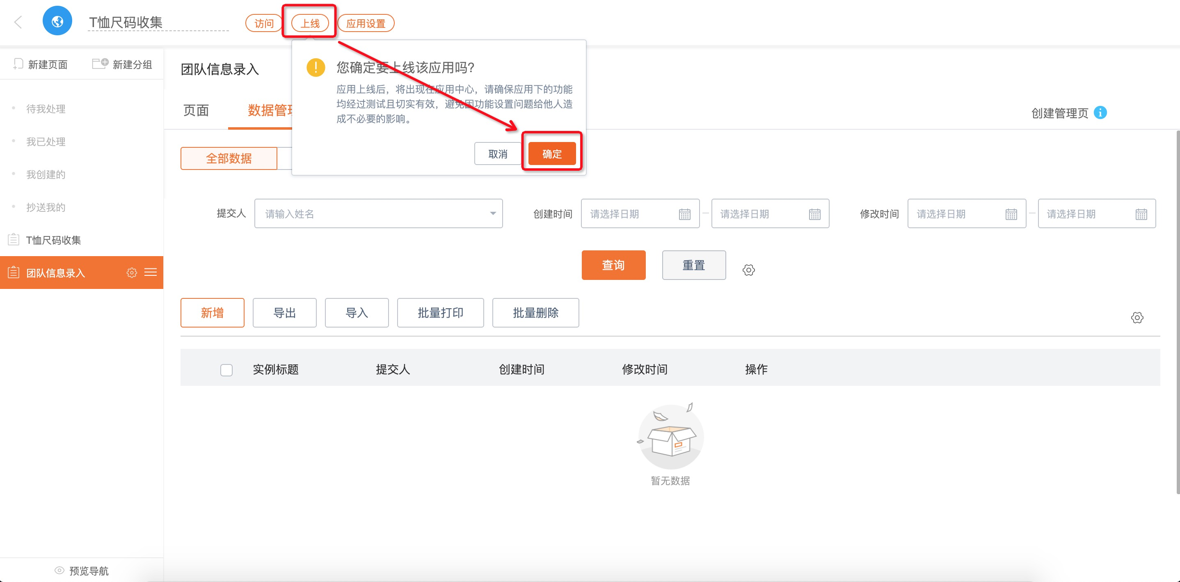Click the back arrow icon

(x=18, y=22)
